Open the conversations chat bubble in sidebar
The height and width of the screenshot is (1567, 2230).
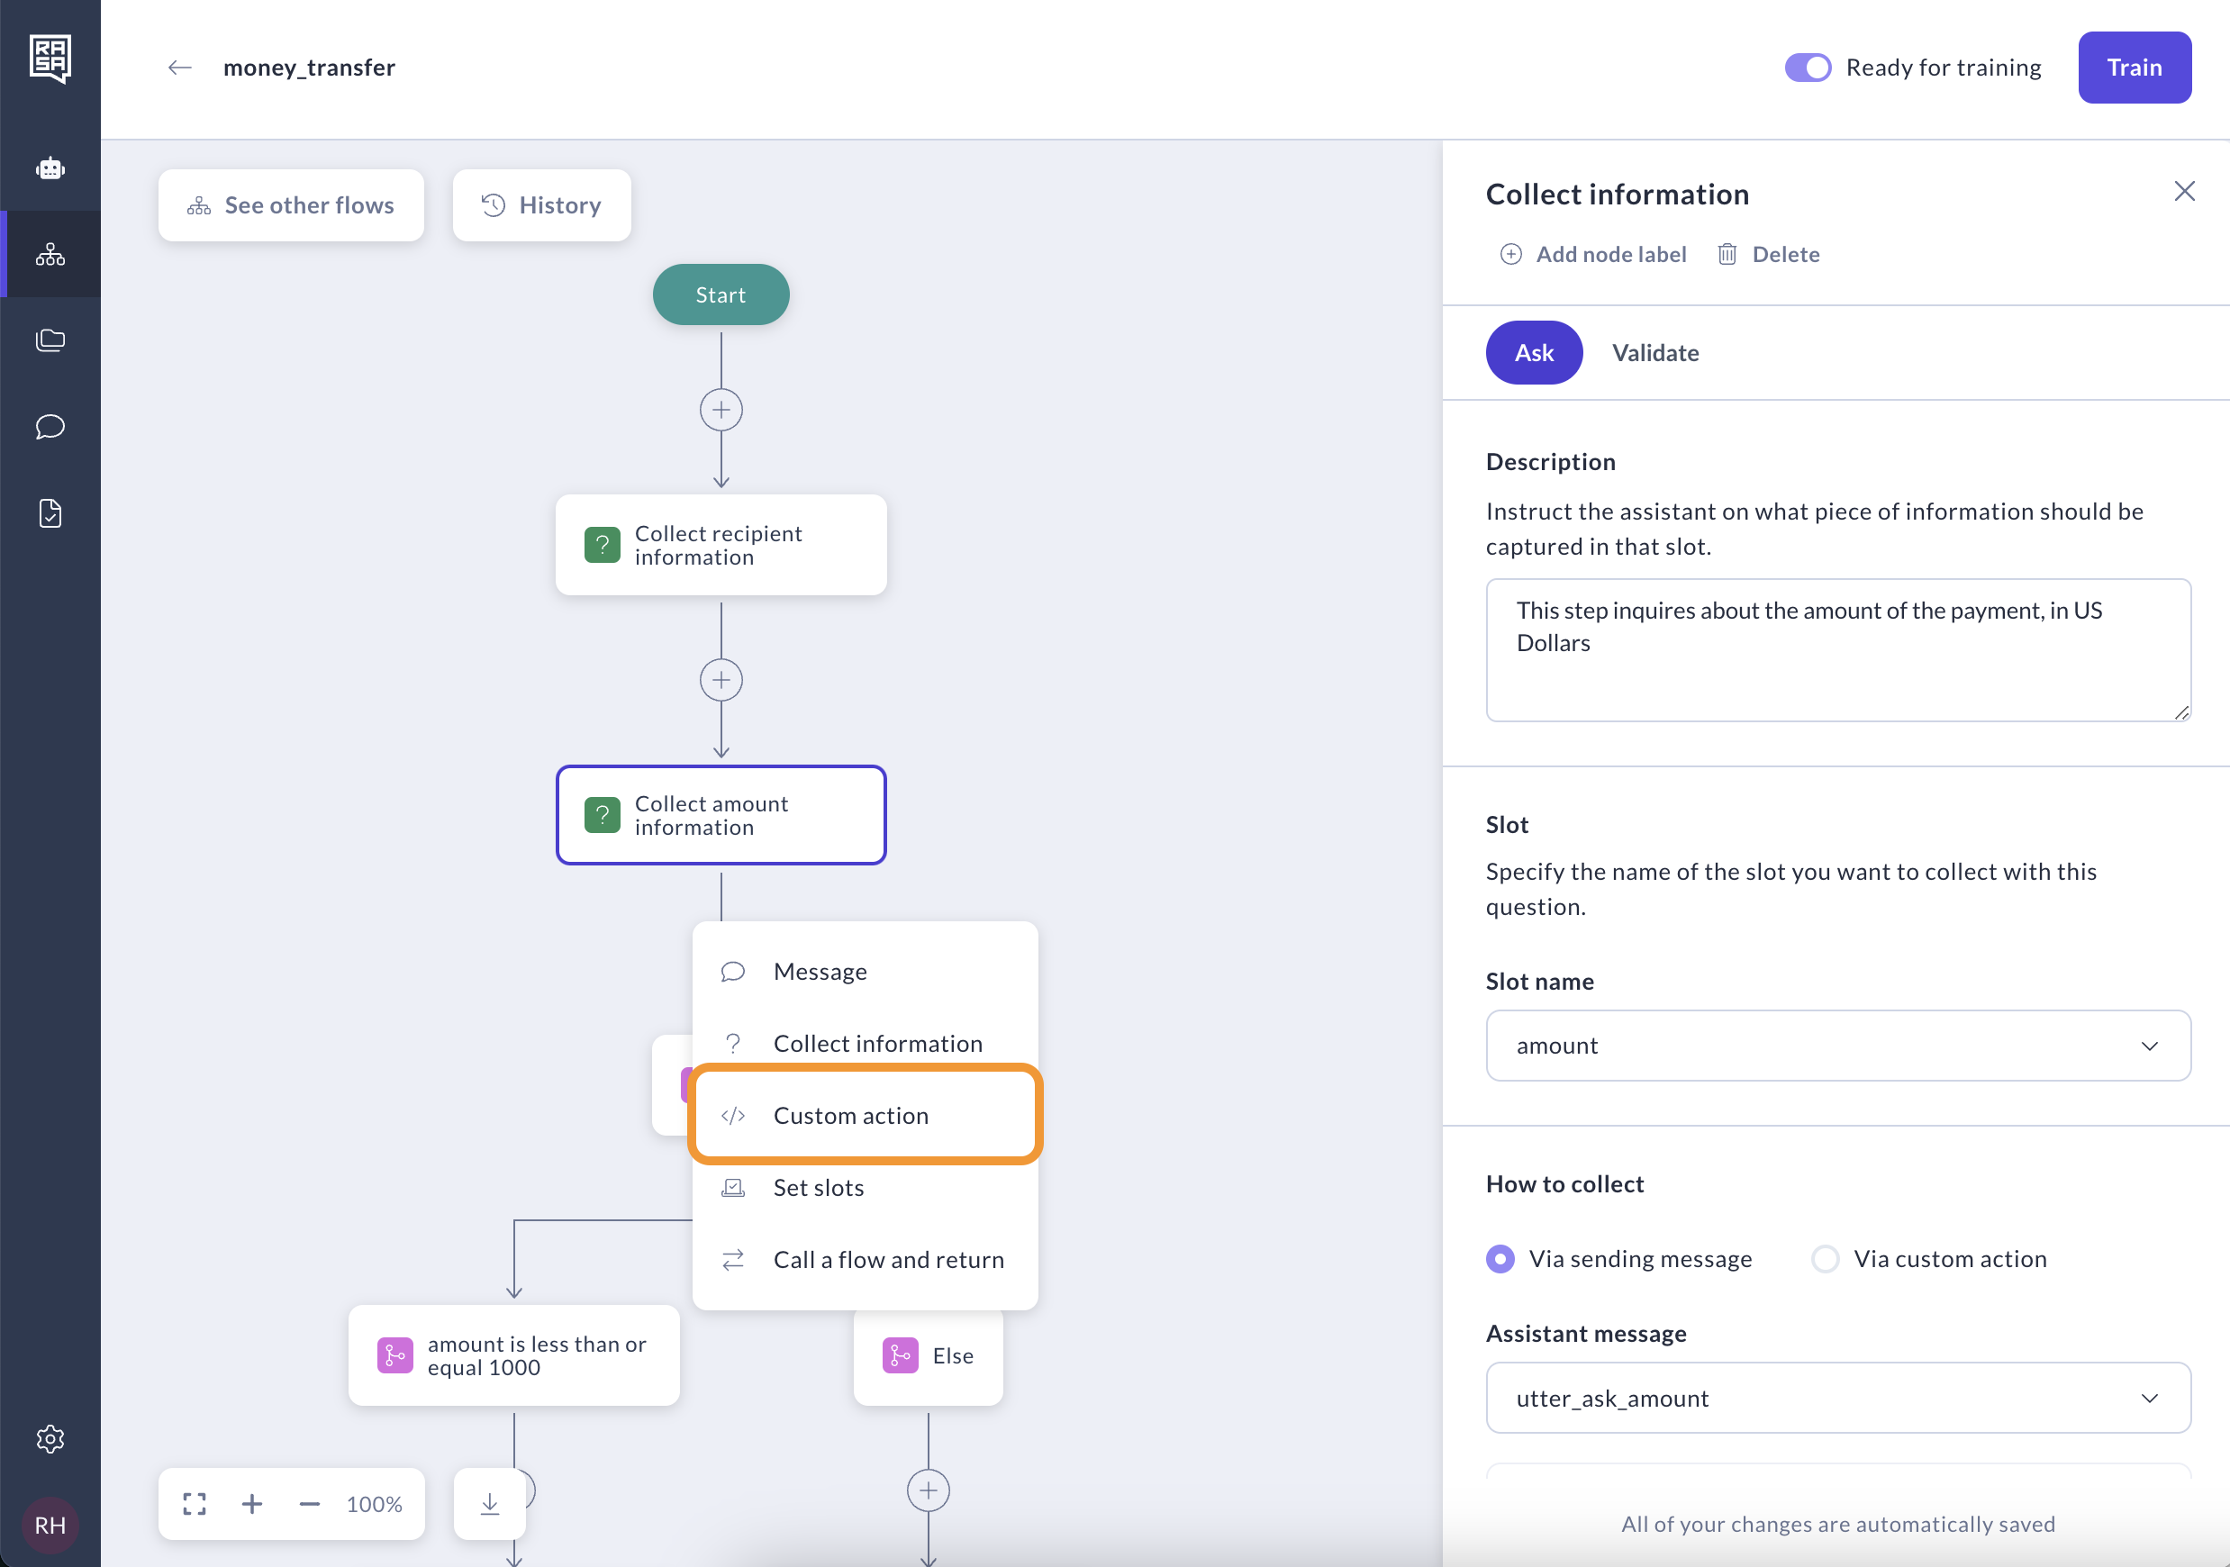[50, 426]
